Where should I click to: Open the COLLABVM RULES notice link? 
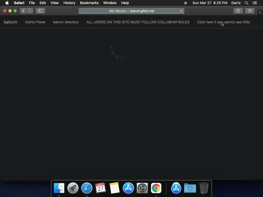pos(138,22)
